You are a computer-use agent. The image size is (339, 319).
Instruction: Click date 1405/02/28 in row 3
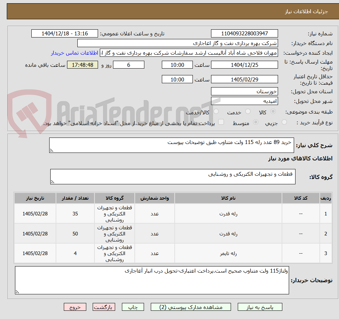[35, 253]
